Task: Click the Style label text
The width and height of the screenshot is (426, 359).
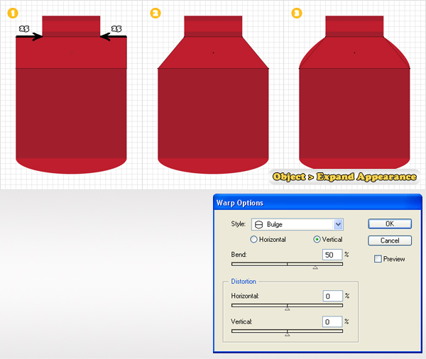Action: 239,223
